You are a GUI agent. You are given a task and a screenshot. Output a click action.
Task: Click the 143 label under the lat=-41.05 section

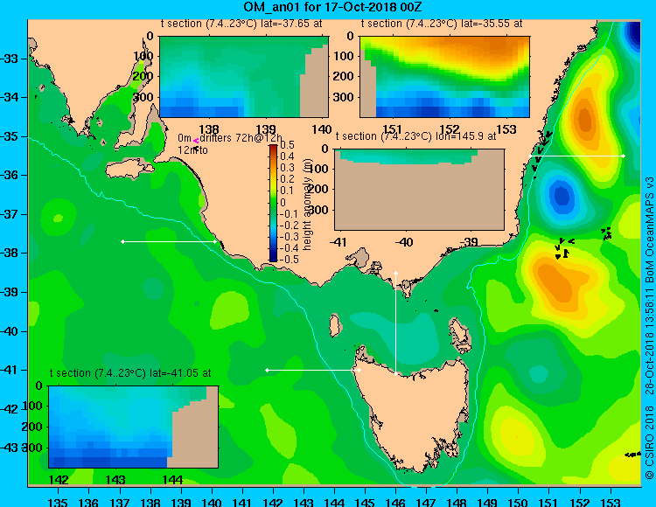115,480
